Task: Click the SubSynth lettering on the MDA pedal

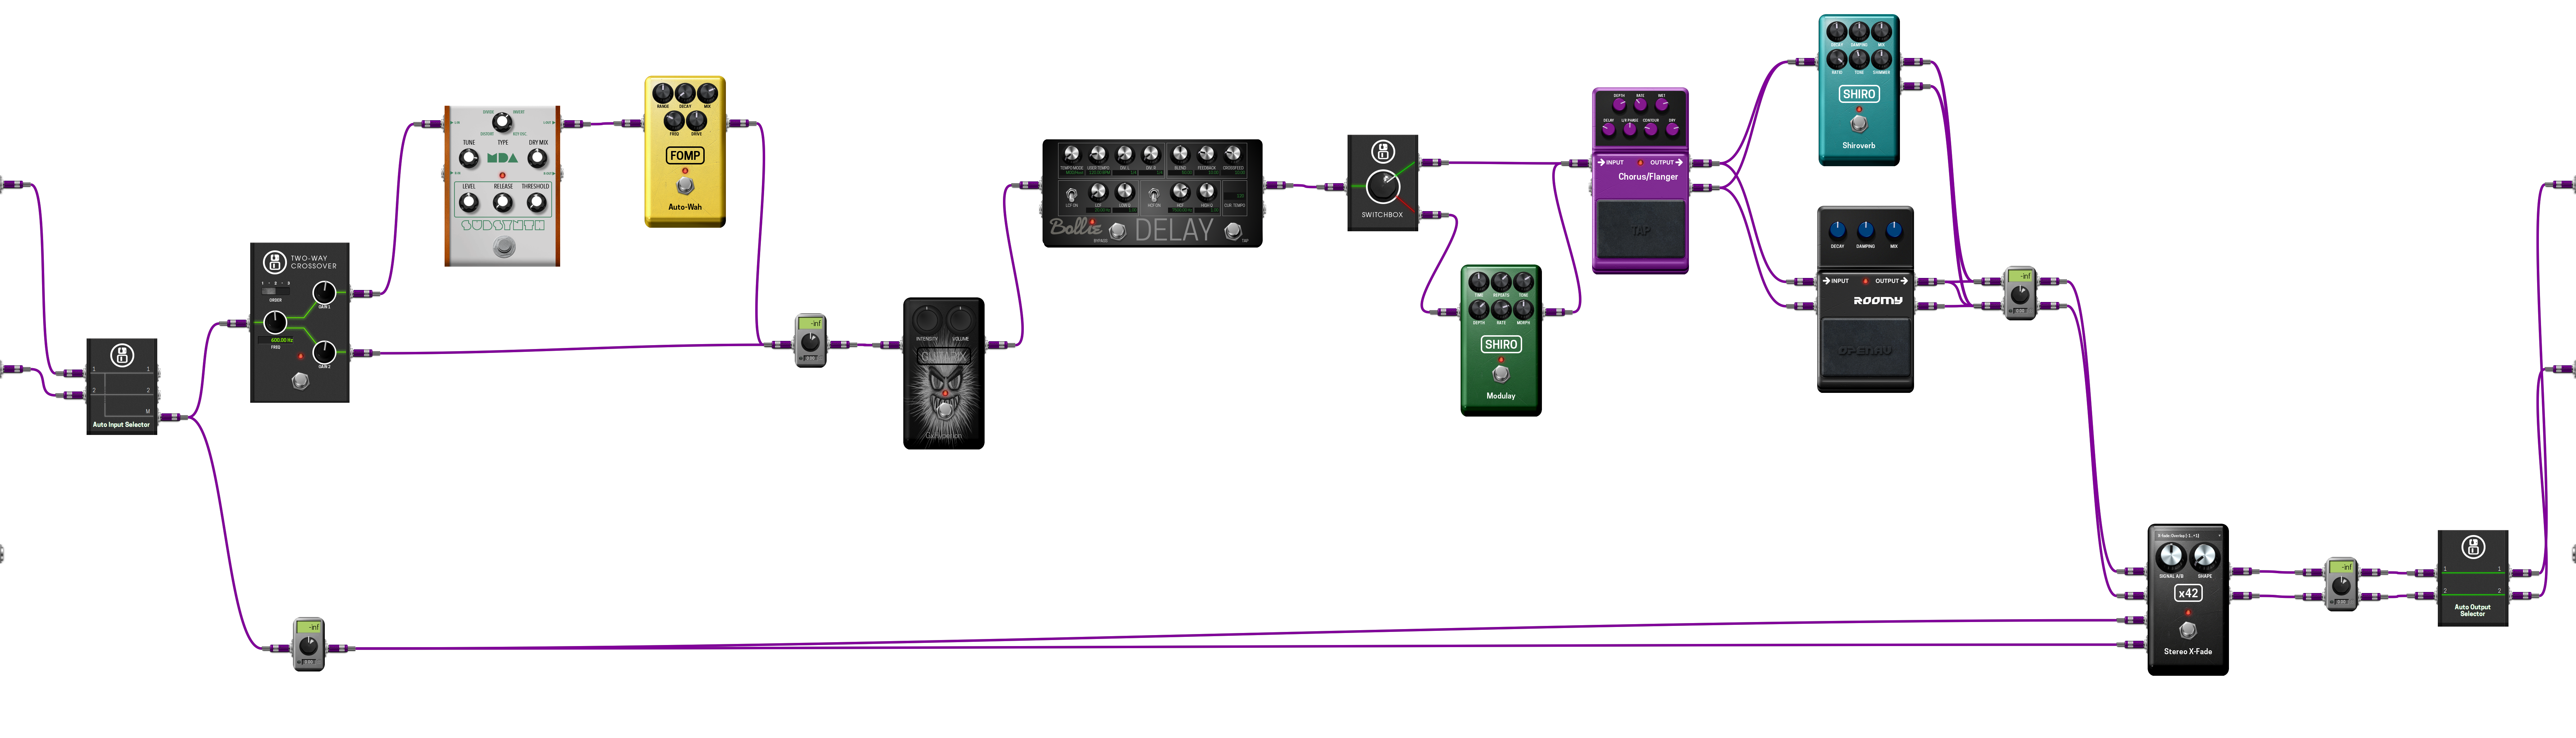Action: pyautogui.click(x=503, y=225)
